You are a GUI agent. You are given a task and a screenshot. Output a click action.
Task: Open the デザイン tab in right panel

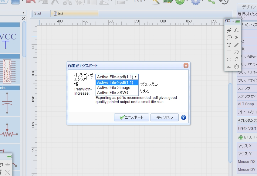248,7
